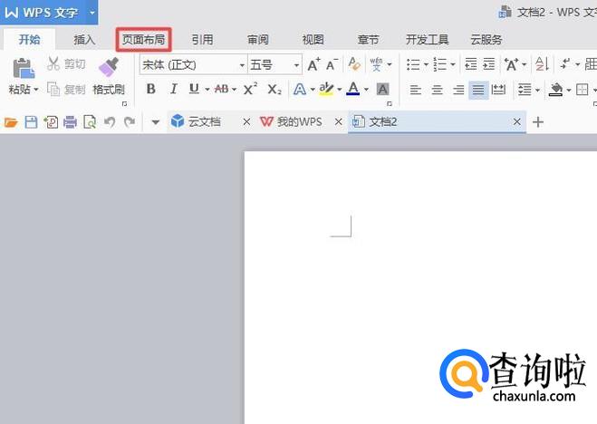
Task: Click the Undo arrow icon
Action: pyautogui.click(x=110, y=122)
